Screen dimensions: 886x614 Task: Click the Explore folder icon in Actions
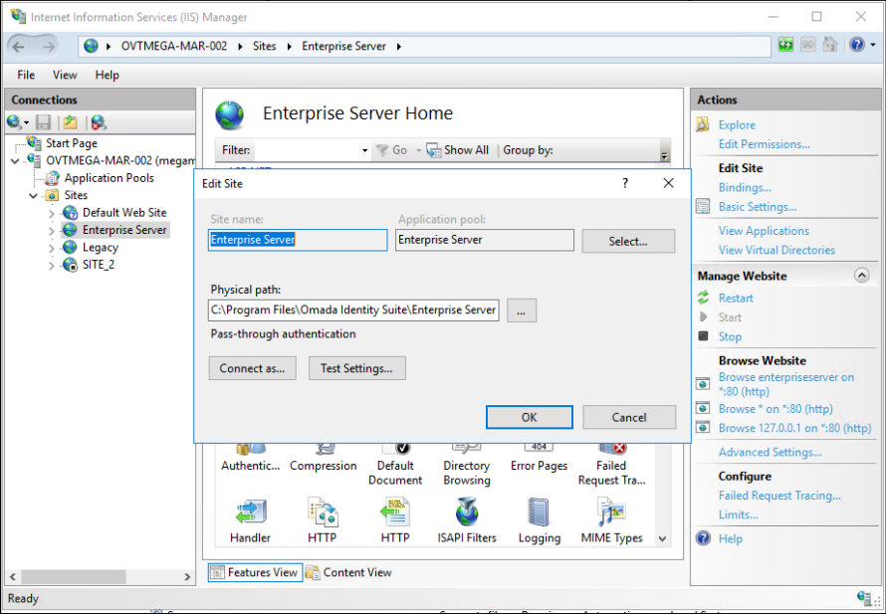point(703,124)
